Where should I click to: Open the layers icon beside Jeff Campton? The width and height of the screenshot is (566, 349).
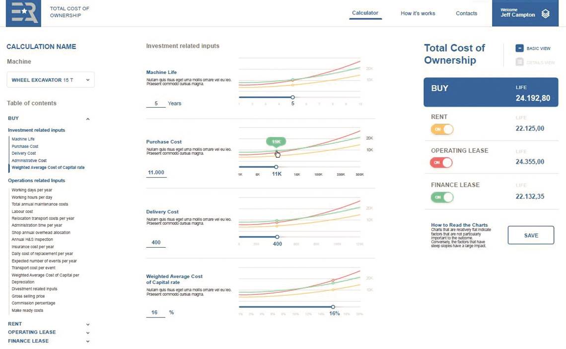coord(546,14)
